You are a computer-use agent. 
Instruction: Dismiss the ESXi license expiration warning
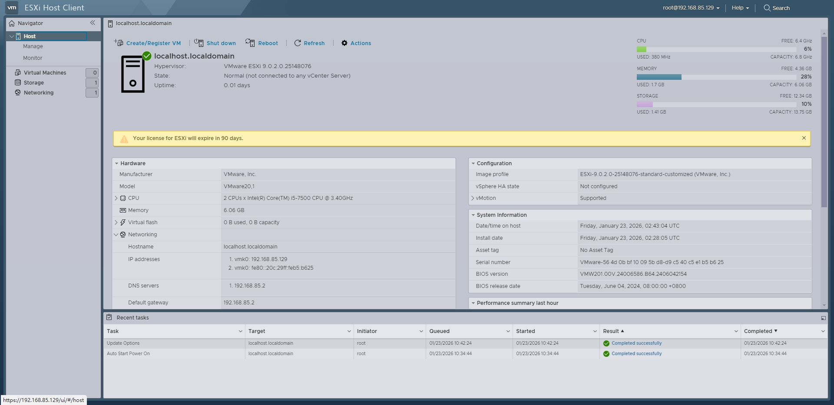pyautogui.click(x=804, y=138)
